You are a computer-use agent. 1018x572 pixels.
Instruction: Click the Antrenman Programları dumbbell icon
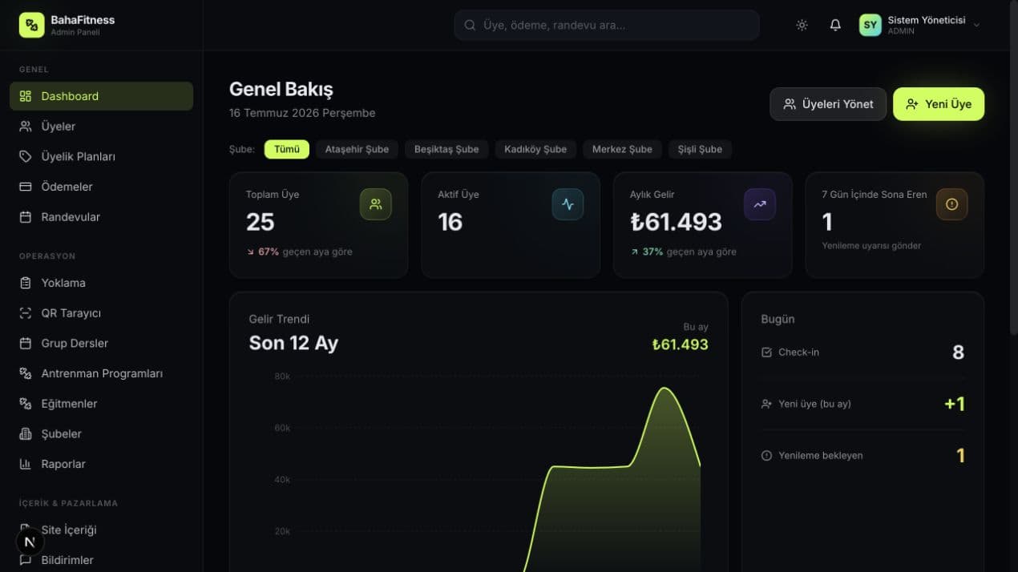(26, 373)
